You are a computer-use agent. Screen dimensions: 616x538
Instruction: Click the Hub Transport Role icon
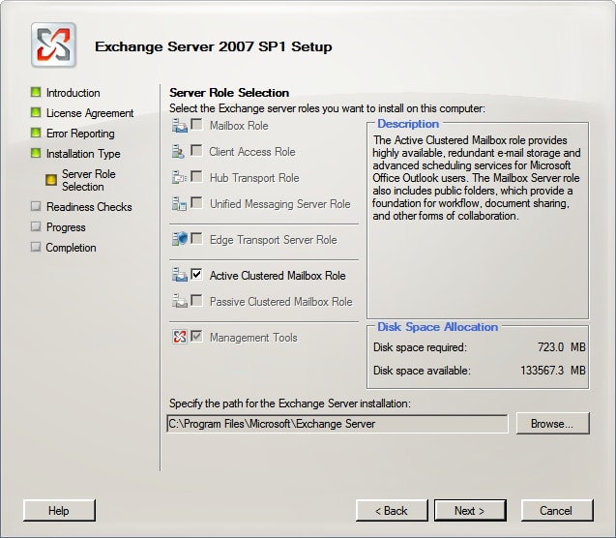(180, 178)
